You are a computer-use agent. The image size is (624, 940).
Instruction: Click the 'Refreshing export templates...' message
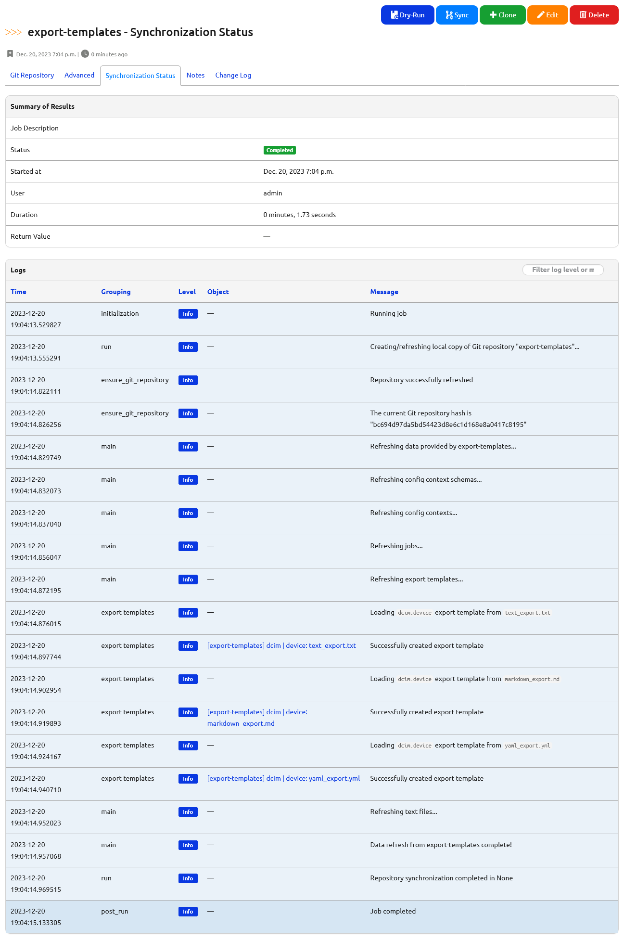pos(417,579)
